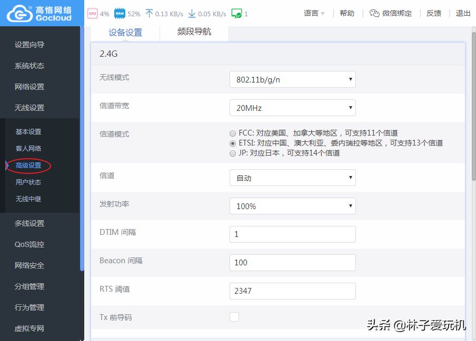Viewport: 476px width, 341px height.
Task: Click the WeChat binding icon
Action: pyautogui.click(x=374, y=14)
